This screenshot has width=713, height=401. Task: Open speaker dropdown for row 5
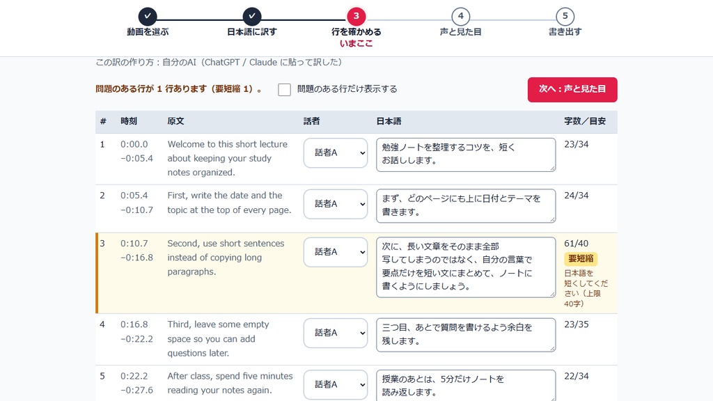[x=336, y=384]
